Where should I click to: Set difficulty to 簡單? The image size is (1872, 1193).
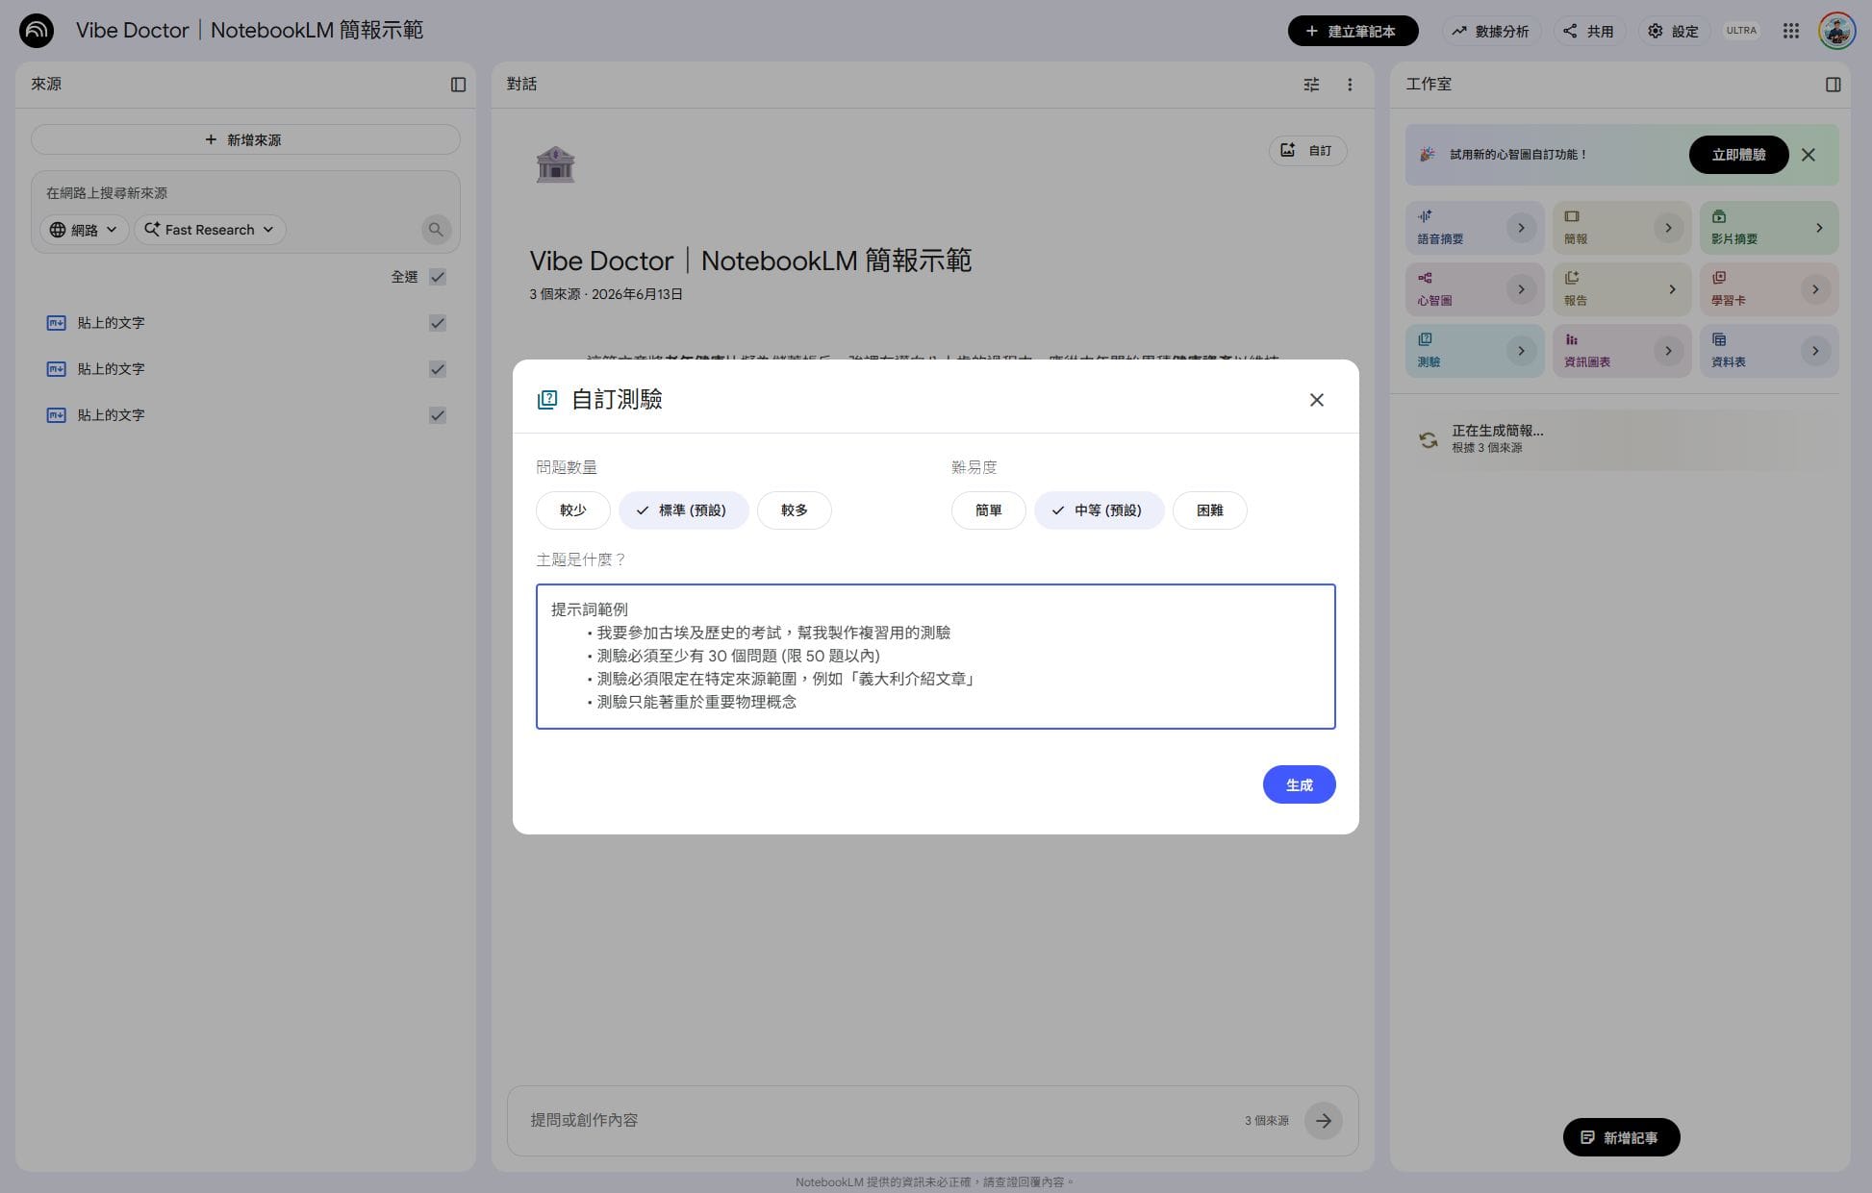989,510
